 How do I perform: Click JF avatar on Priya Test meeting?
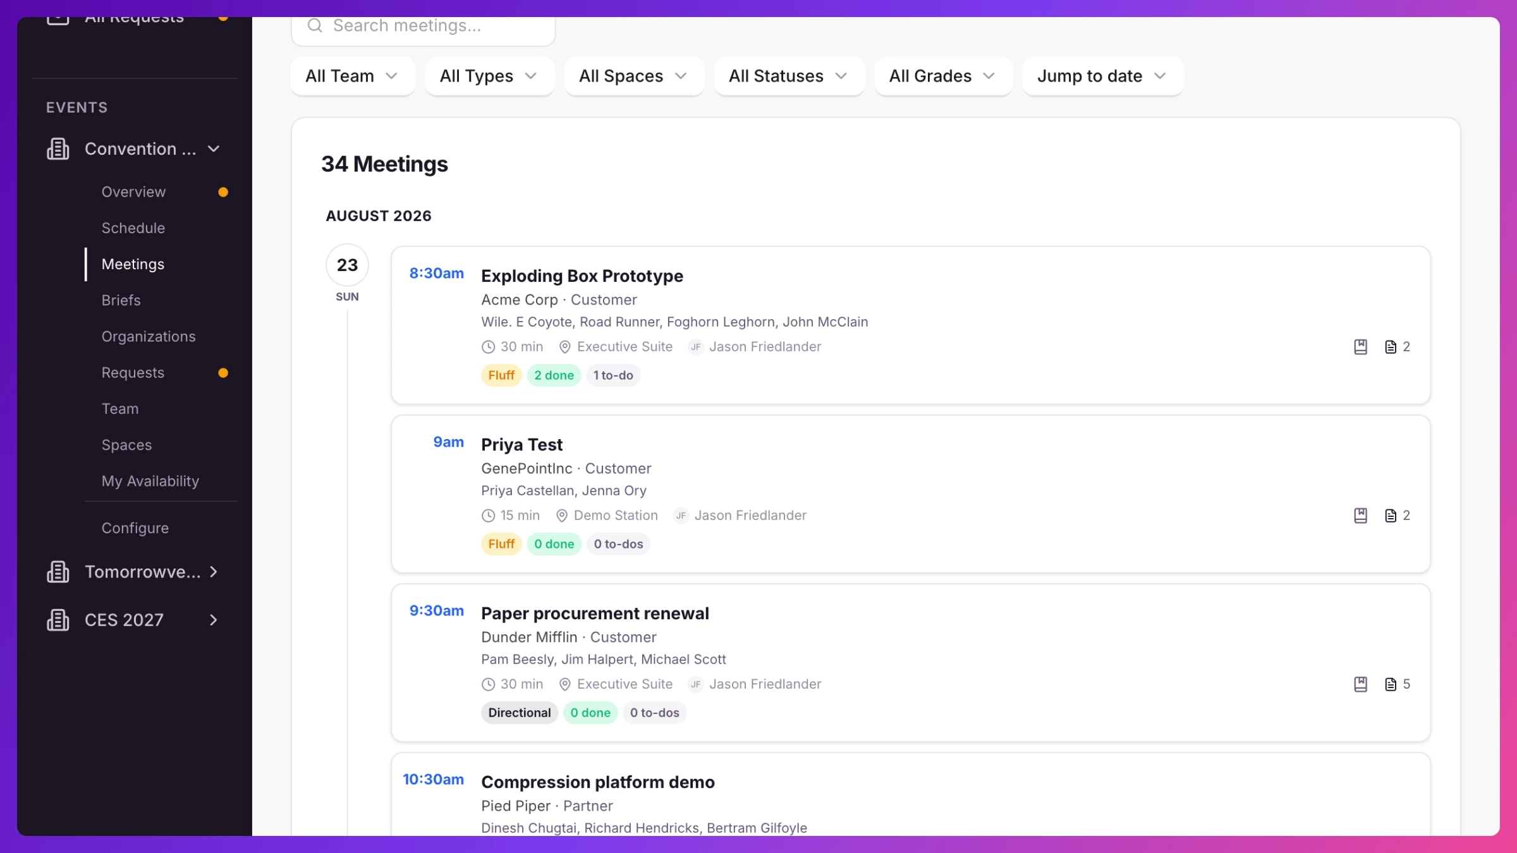(681, 516)
